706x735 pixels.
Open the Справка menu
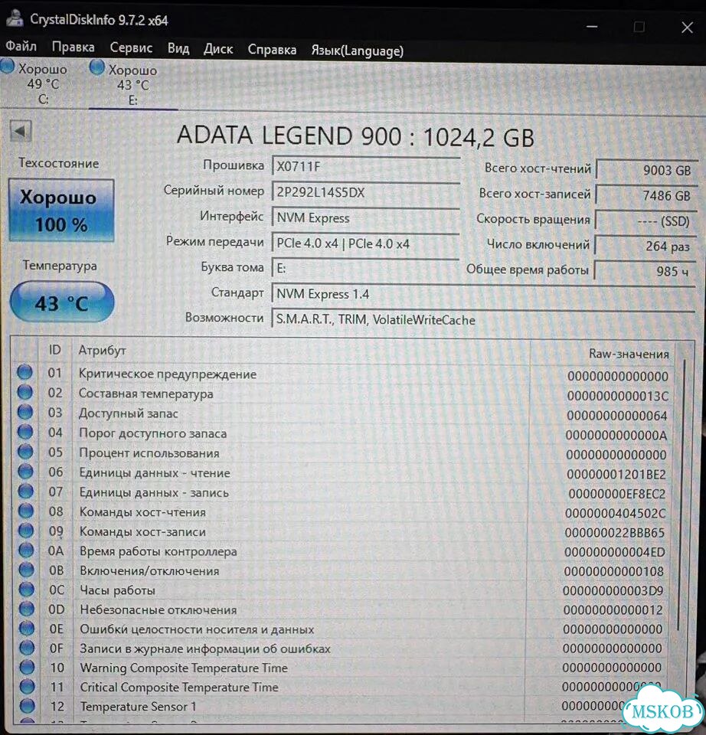pyautogui.click(x=272, y=49)
